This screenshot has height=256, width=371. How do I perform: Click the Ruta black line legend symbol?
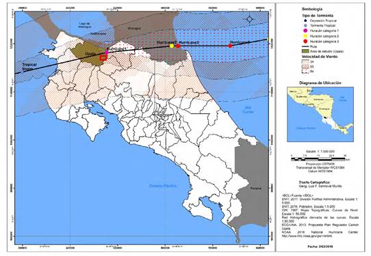click(x=305, y=46)
